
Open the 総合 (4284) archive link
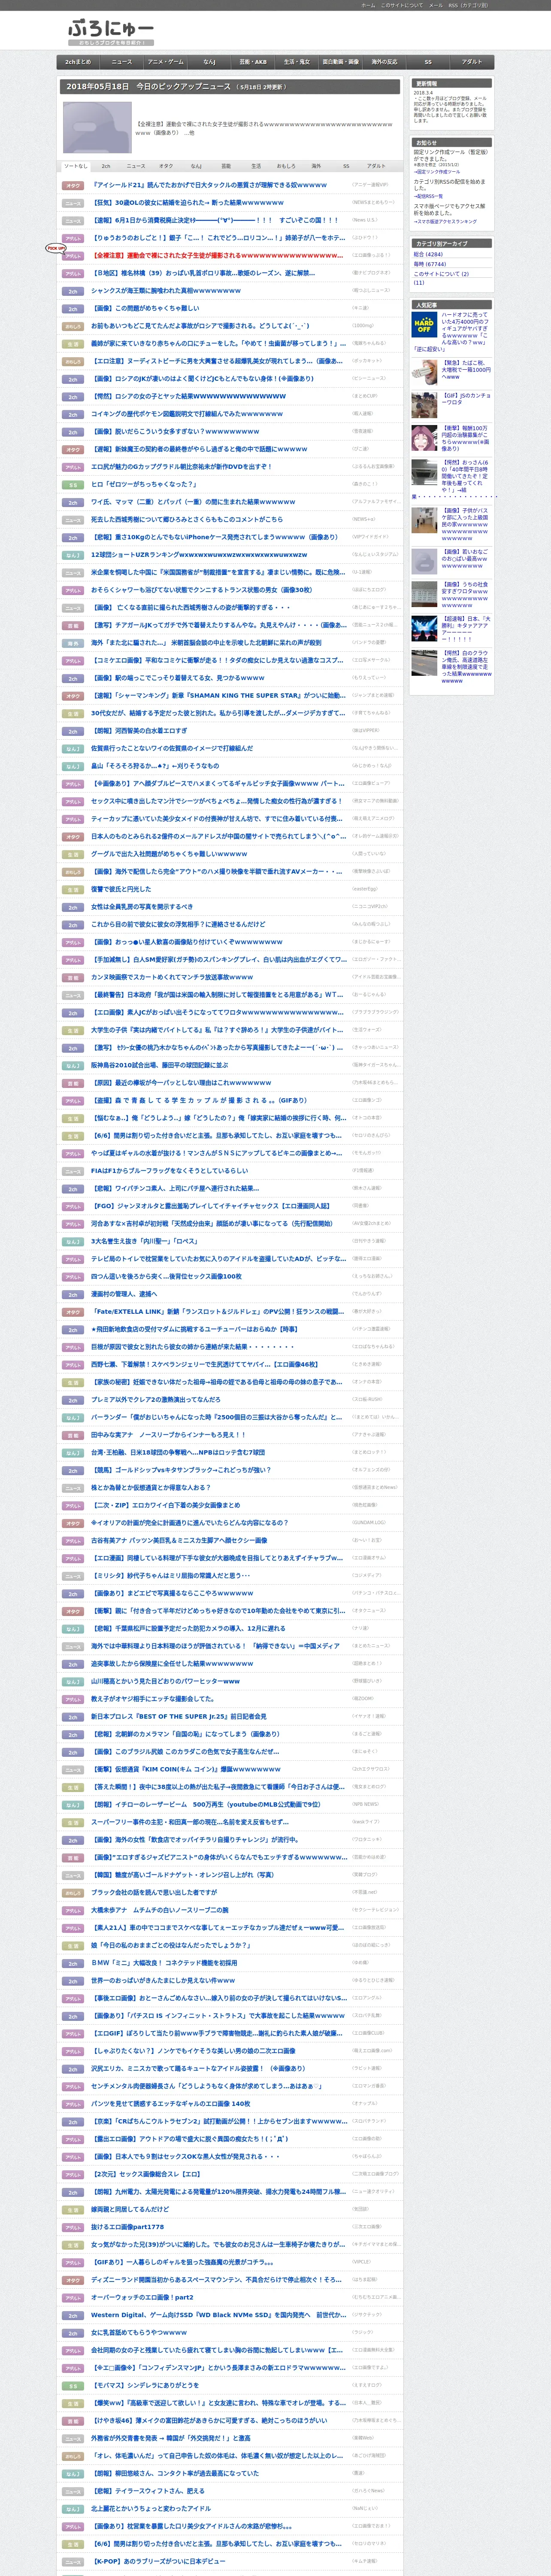[428, 255]
